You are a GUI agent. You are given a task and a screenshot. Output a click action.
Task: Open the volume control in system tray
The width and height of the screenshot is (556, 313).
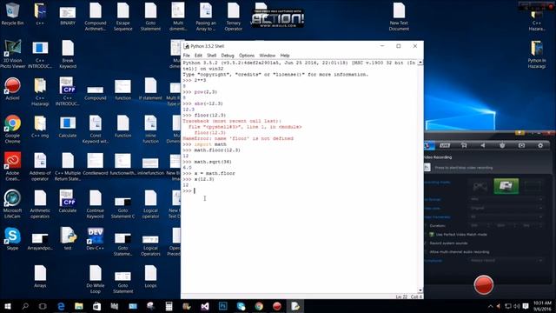pos(517,306)
